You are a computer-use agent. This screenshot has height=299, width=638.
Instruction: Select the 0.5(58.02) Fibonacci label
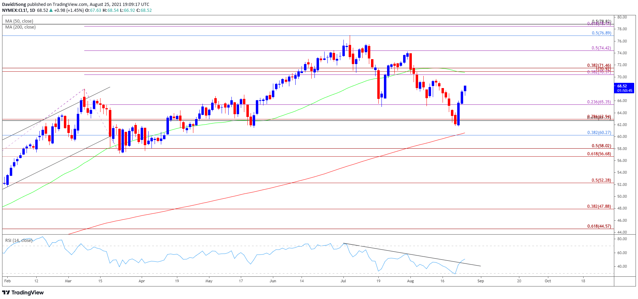pos(601,146)
